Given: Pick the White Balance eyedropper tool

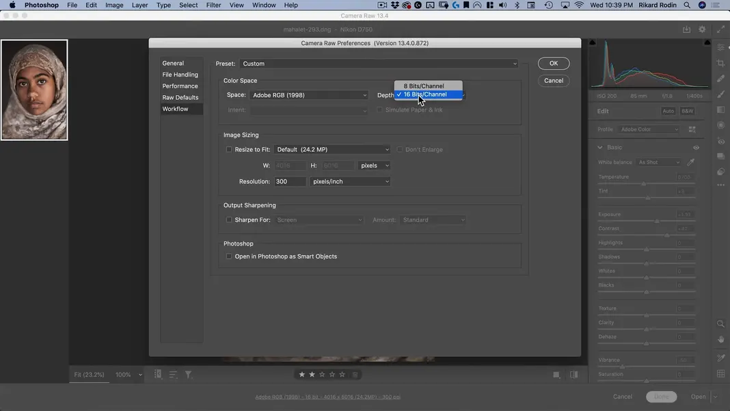Looking at the screenshot, I should coord(691,162).
